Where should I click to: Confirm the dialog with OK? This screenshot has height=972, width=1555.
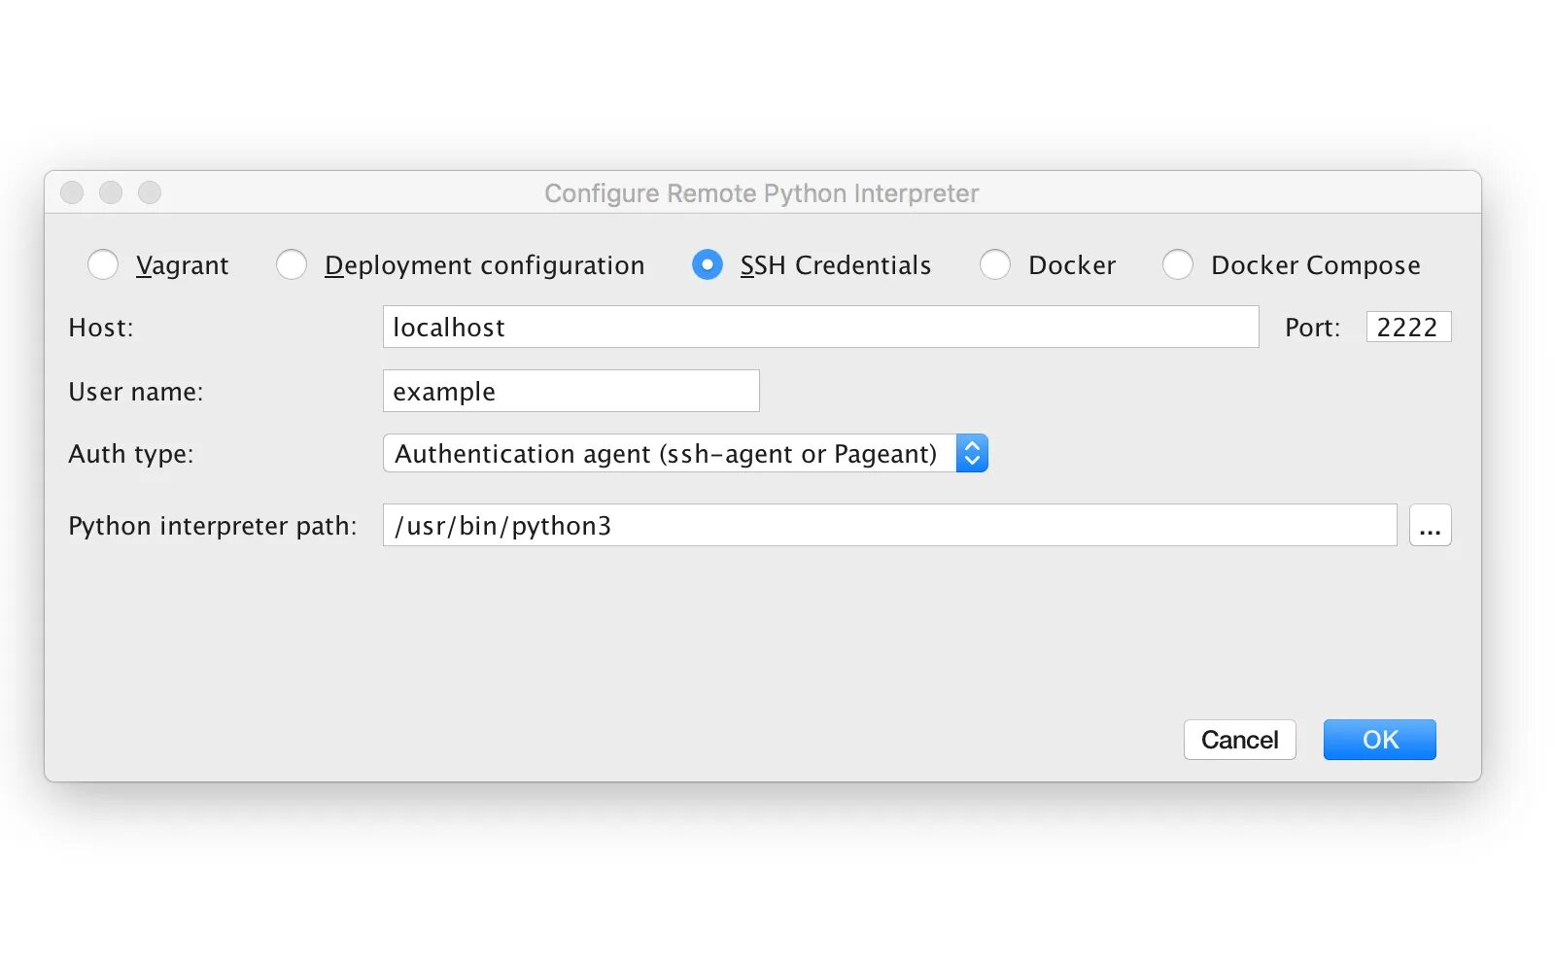1379,740
